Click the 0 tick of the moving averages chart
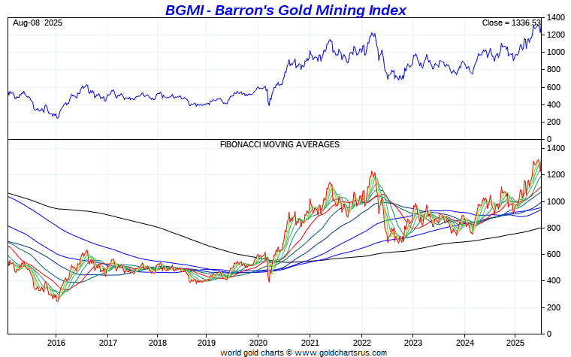Image resolution: width=571 pixels, height=357 pixels. pos(549,334)
